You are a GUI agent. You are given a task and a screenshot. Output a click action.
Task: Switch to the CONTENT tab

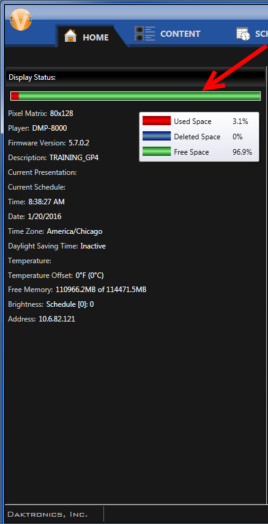click(167, 34)
